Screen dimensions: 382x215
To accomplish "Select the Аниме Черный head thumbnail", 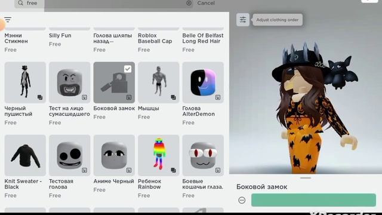I will tap(114, 155).
